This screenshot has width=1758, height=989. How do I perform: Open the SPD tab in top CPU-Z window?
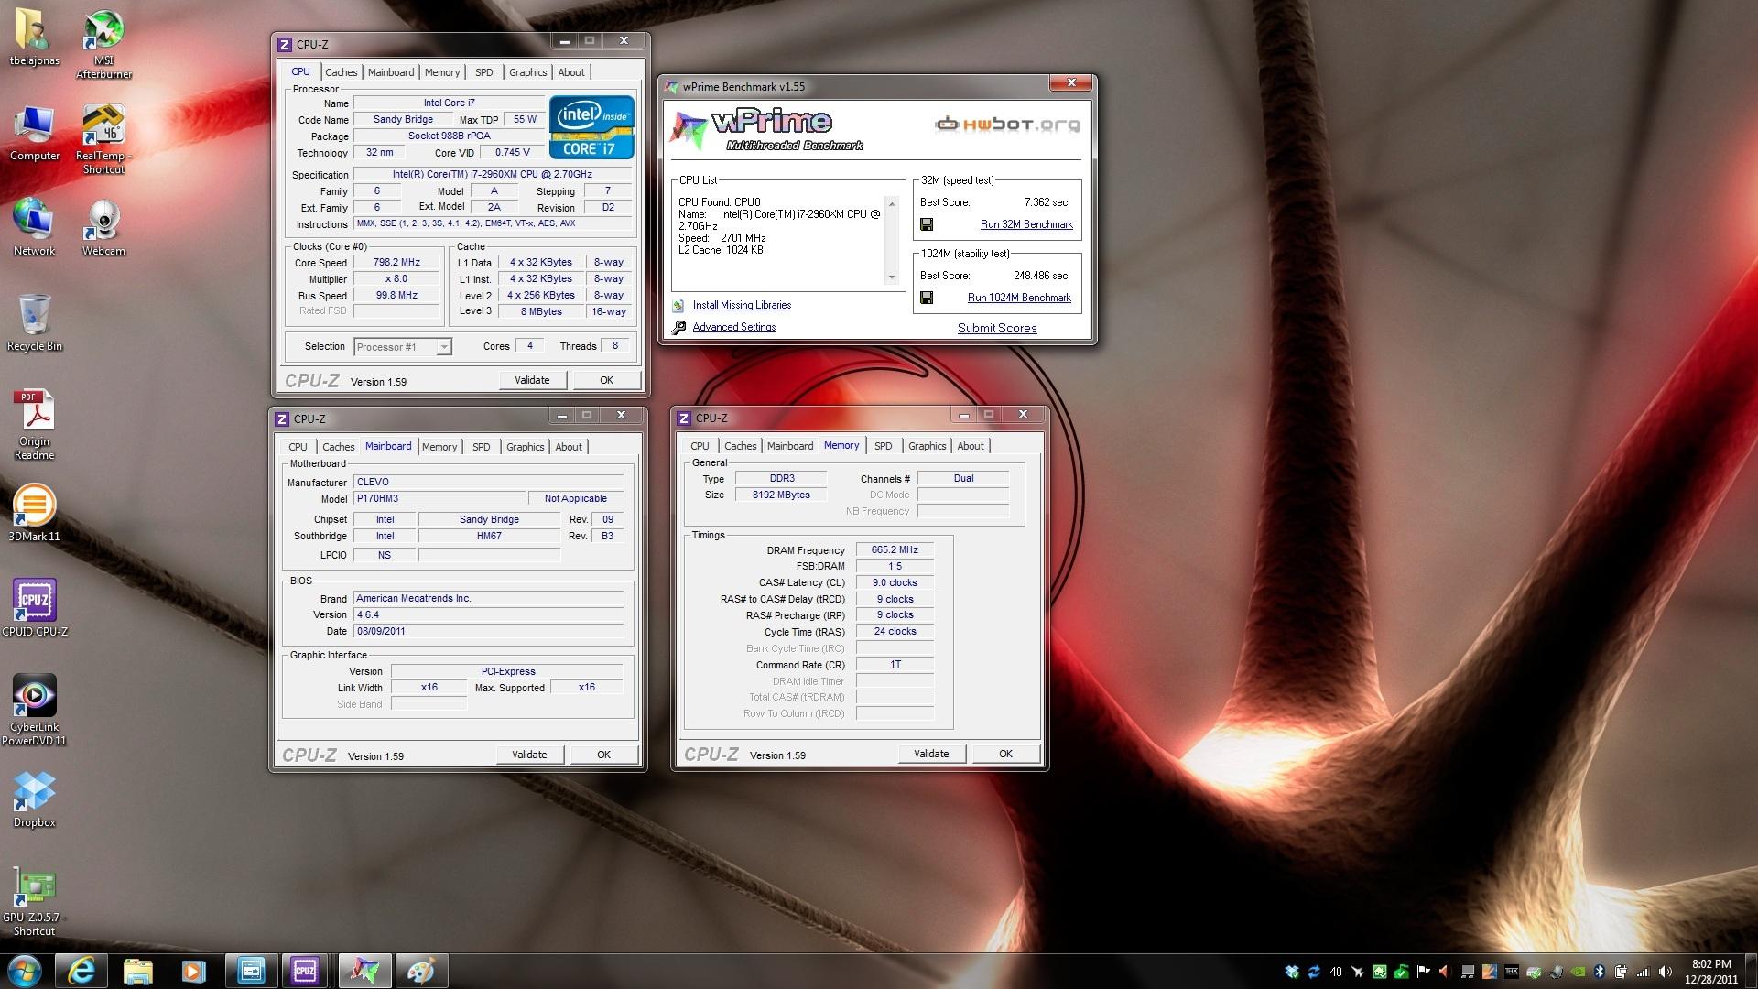[483, 72]
